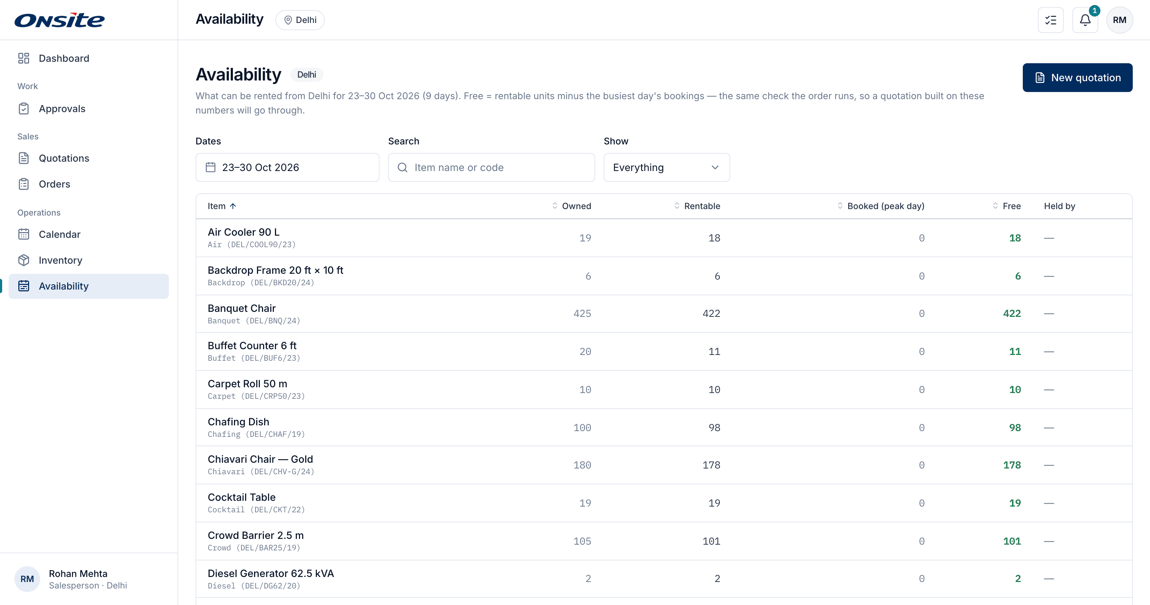Viewport: 1150px width, 605px height.
Task: Open Rohan Mehta profile at sidebar bottom
Action: tap(89, 579)
